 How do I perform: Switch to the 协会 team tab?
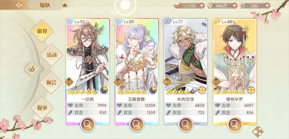(51, 83)
